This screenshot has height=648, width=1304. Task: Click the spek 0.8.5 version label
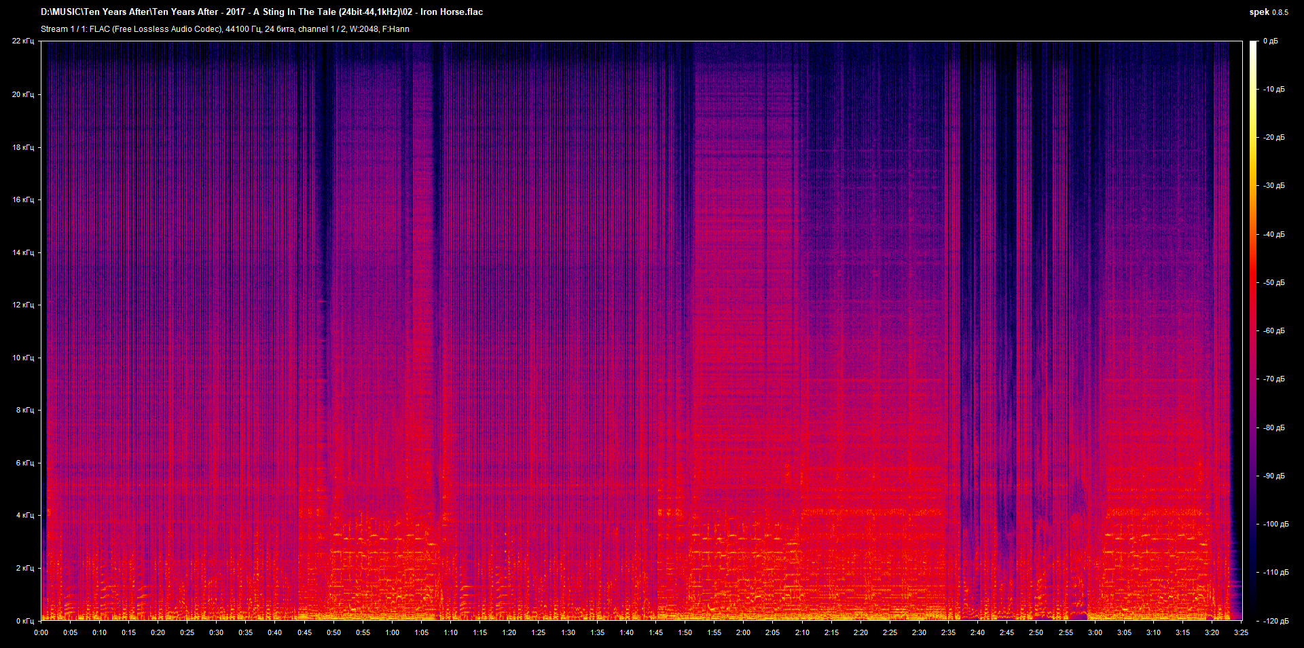pos(1268,12)
